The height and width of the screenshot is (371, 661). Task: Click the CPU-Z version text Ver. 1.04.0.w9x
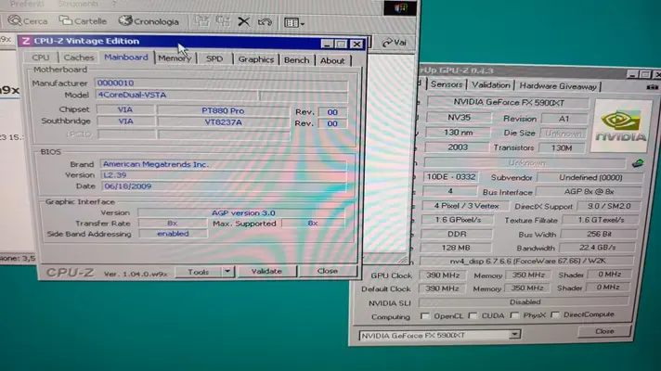(136, 274)
